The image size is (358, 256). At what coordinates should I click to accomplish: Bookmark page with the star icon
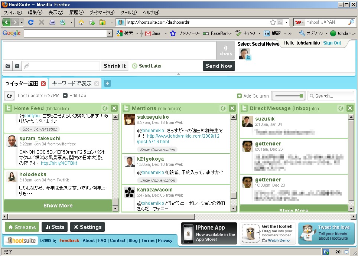273,22
